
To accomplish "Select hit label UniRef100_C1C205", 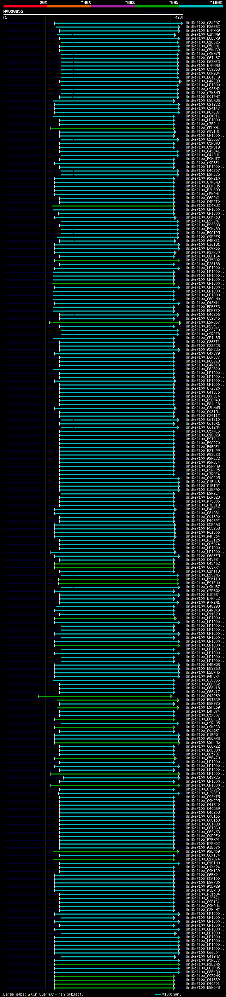I will (203, 479).
